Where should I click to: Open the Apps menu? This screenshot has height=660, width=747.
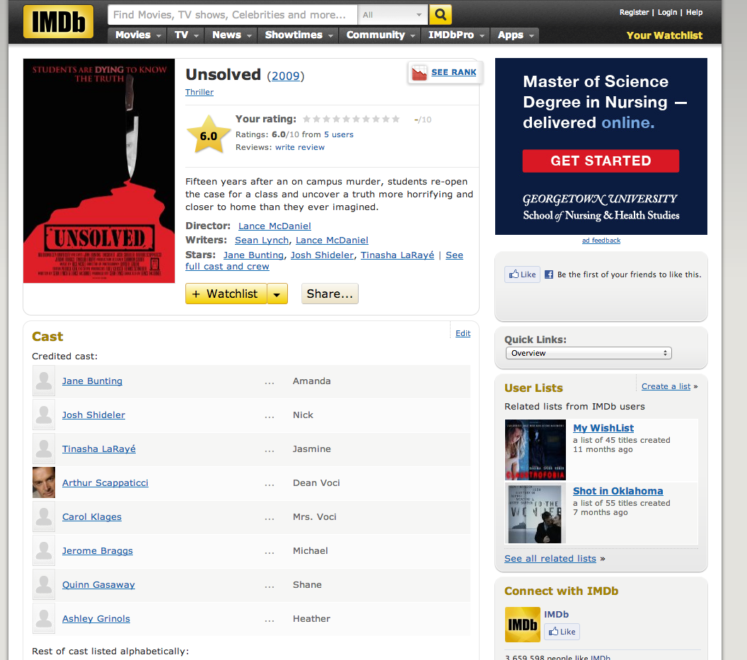click(516, 35)
